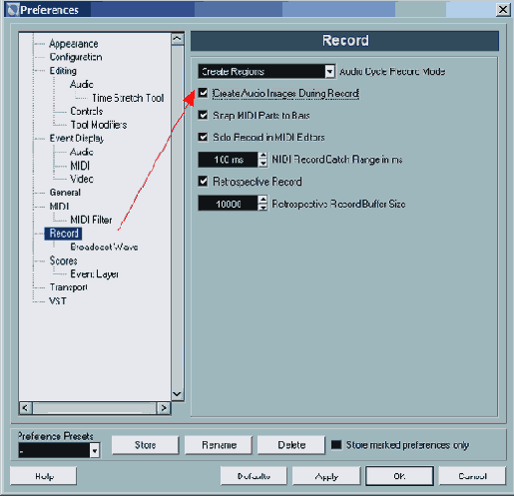
Task: Select Transport preferences page
Action: pos(68,287)
